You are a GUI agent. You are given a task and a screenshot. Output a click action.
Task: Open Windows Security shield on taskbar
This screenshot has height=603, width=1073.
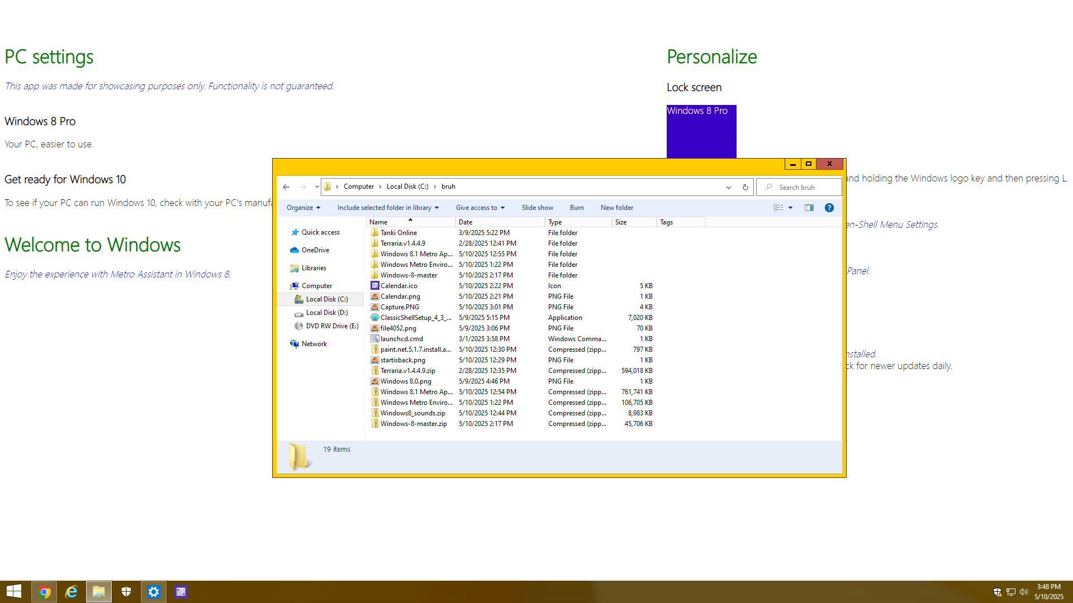click(x=126, y=592)
